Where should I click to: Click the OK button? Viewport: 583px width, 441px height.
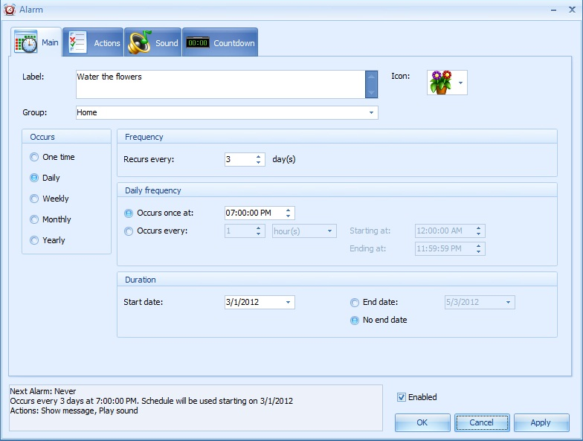(422, 422)
